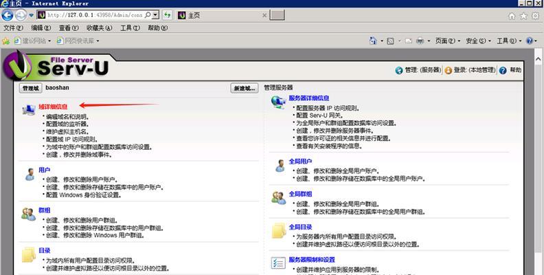Click the 新建域... button
Screen dimensions: 544x275
coord(245,88)
